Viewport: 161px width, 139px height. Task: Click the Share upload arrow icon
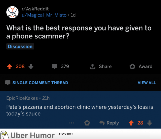[92, 66]
